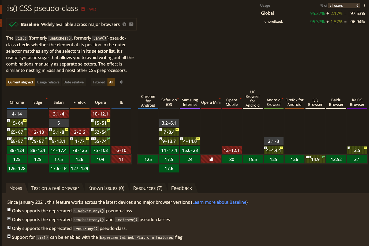Open the settings gear next to All

121,82
